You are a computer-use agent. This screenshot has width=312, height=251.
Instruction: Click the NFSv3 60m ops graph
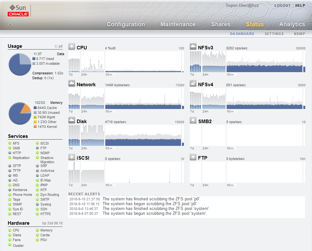[264, 62]
